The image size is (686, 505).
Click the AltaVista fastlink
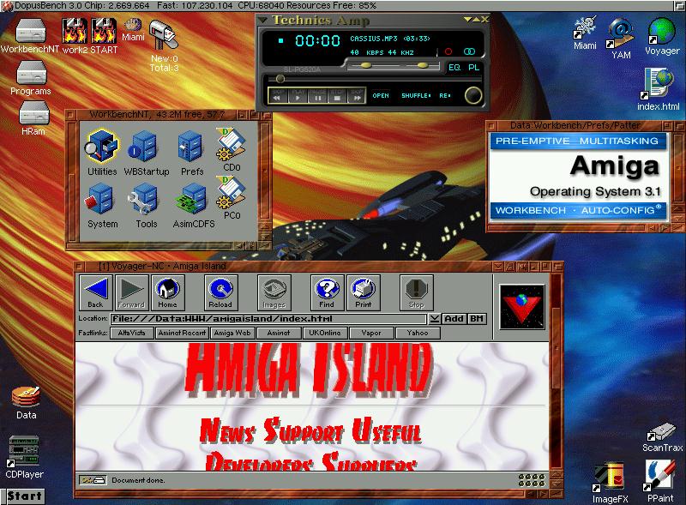130,334
